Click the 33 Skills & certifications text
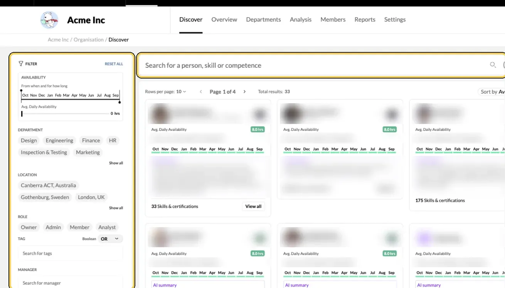The height and width of the screenshot is (288, 505). (175, 206)
